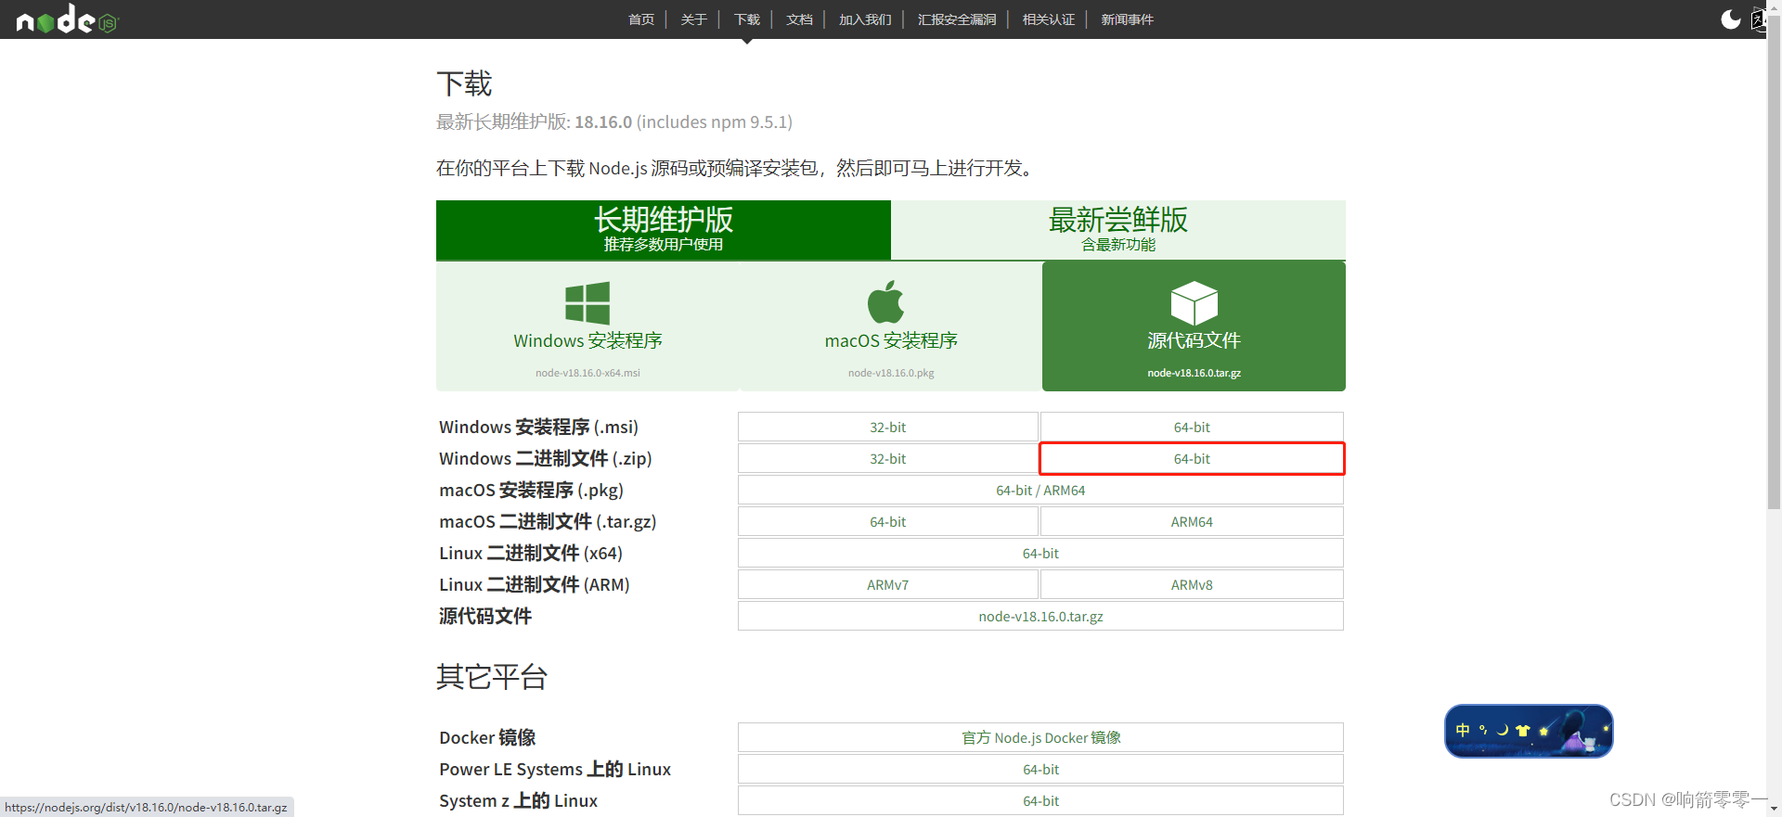This screenshot has width=1782, height=817.
Task: Click the Windows 二进制文件 (.zip) row label
Action: [546, 459]
